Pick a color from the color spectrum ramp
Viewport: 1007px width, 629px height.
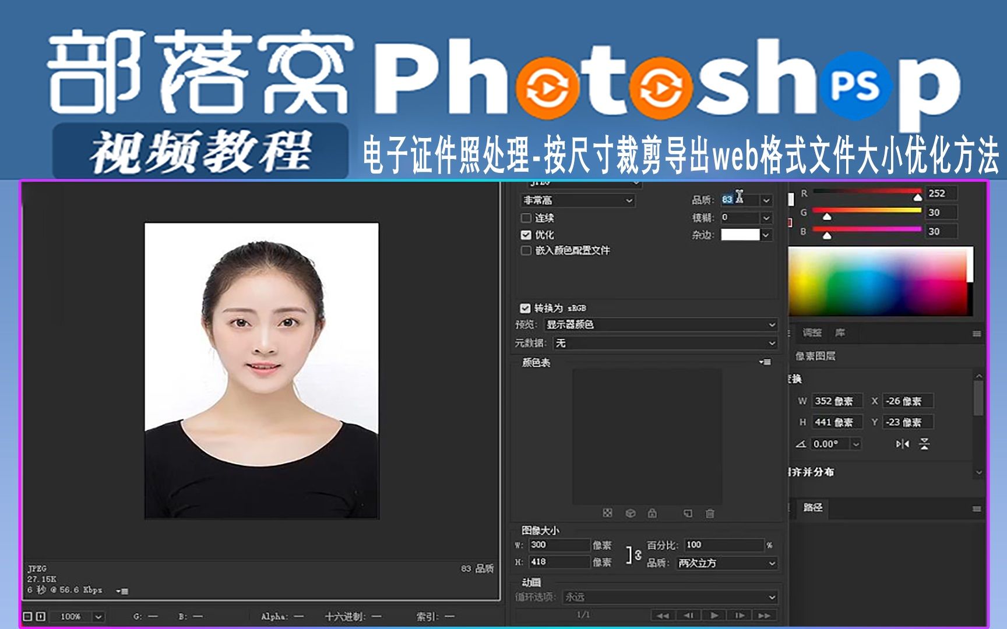coord(880,281)
